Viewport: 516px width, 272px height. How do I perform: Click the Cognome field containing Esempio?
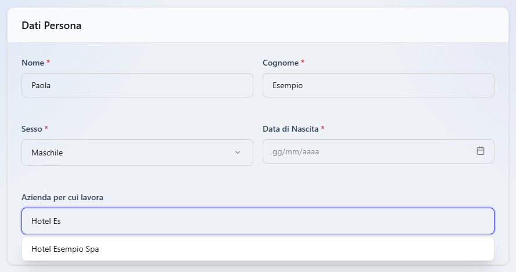pyautogui.click(x=378, y=85)
